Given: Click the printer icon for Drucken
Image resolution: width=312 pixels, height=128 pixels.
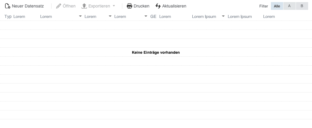Looking at the screenshot, I should click(x=129, y=6).
